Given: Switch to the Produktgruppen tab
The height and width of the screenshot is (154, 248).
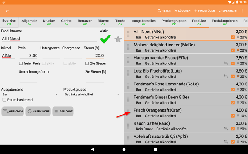Looking at the screenshot, I should (174, 22).
